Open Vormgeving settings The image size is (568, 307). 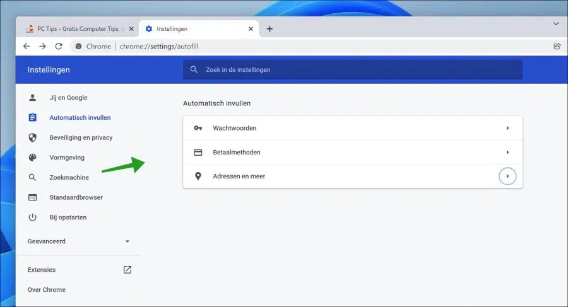pos(67,158)
